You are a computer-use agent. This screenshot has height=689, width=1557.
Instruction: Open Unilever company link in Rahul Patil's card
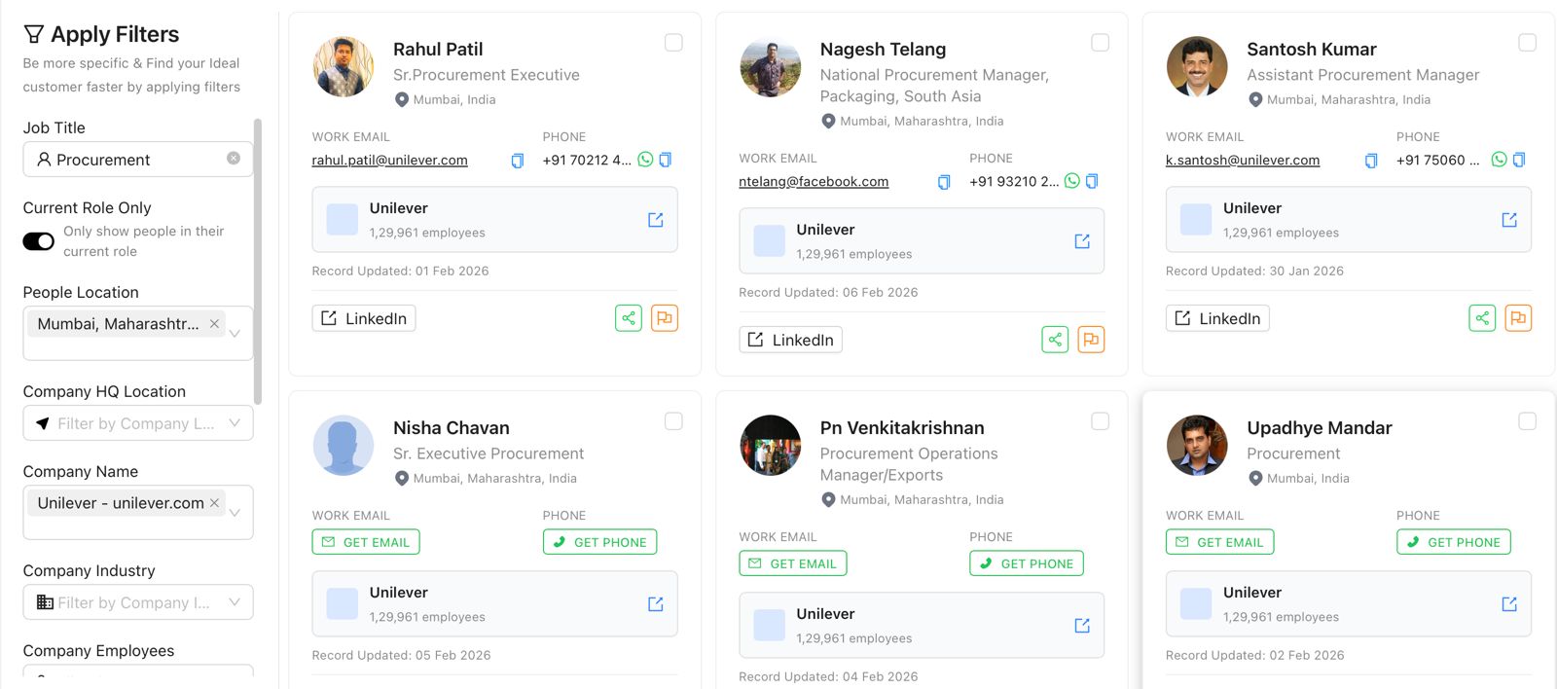tap(656, 220)
